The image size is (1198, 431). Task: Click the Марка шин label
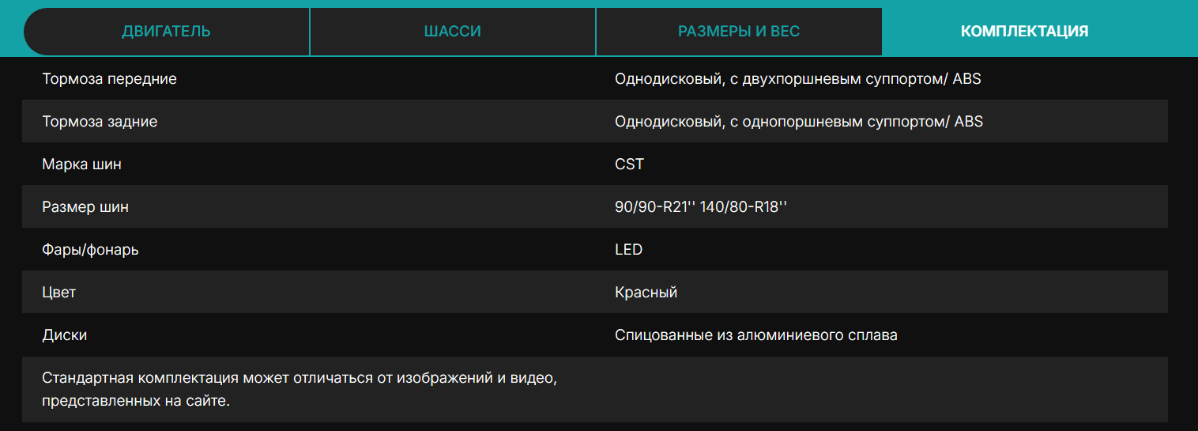coord(81,164)
